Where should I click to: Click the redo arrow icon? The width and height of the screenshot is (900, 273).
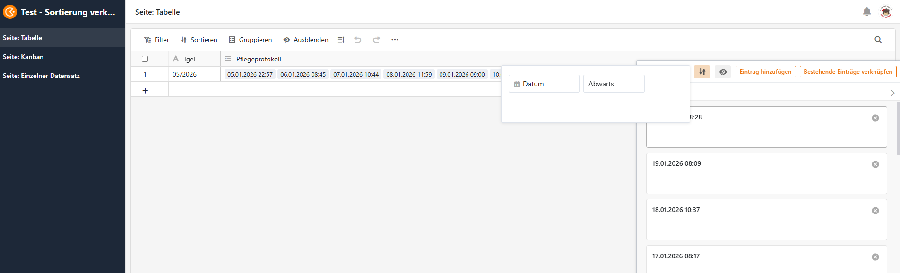tap(376, 40)
